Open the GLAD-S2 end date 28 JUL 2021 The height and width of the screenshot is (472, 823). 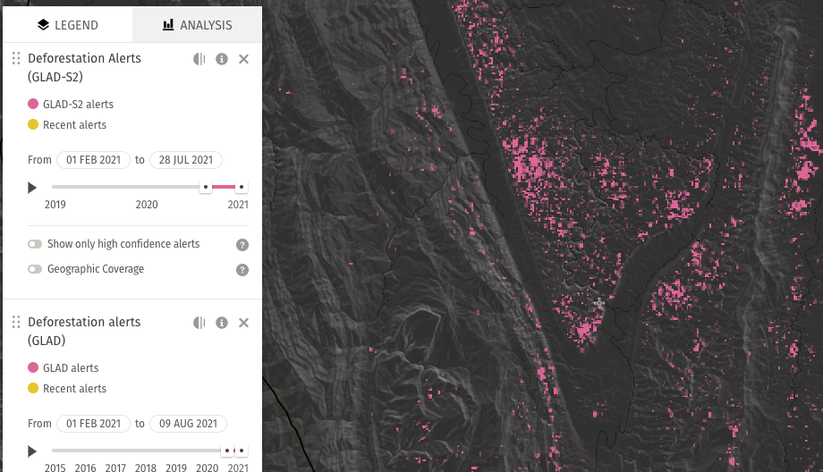186,160
